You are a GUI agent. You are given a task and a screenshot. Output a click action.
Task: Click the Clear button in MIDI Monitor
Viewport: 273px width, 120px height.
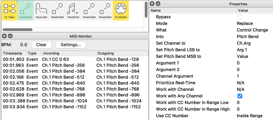click(41, 45)
